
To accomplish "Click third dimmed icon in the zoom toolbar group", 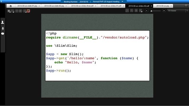I will point(136,11).
